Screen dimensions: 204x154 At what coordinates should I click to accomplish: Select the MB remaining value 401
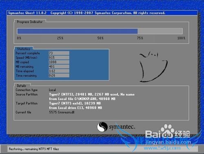click(59, 67)
